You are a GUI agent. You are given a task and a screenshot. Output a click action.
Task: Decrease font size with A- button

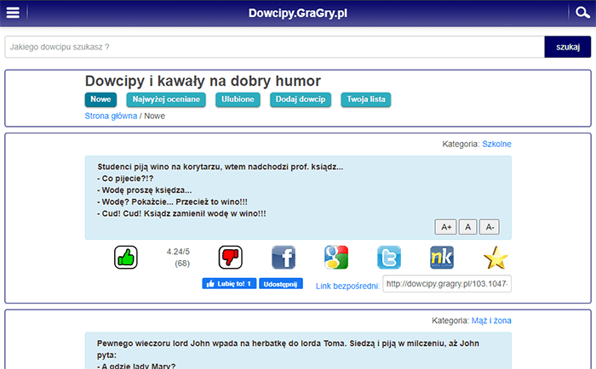(489, 227)
